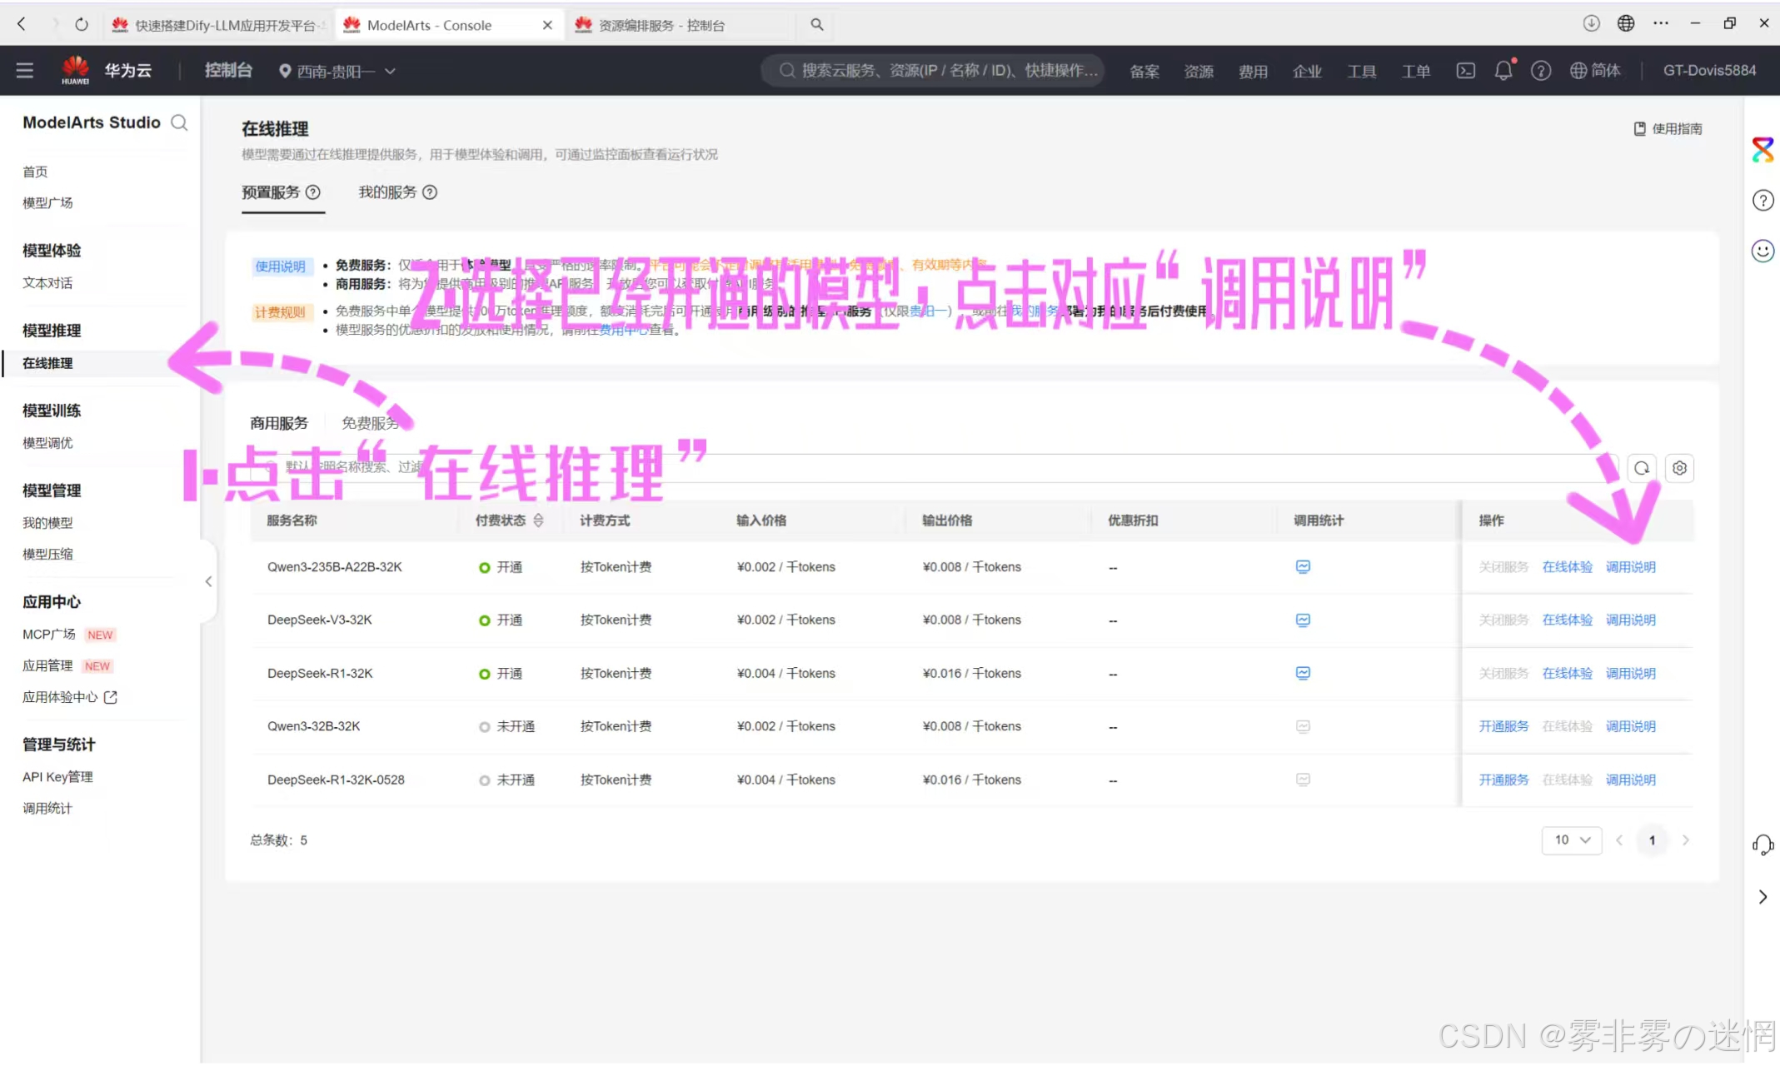
Task: Switch to 资源编排服务 browser tab
Action: [x=679, y=25]
